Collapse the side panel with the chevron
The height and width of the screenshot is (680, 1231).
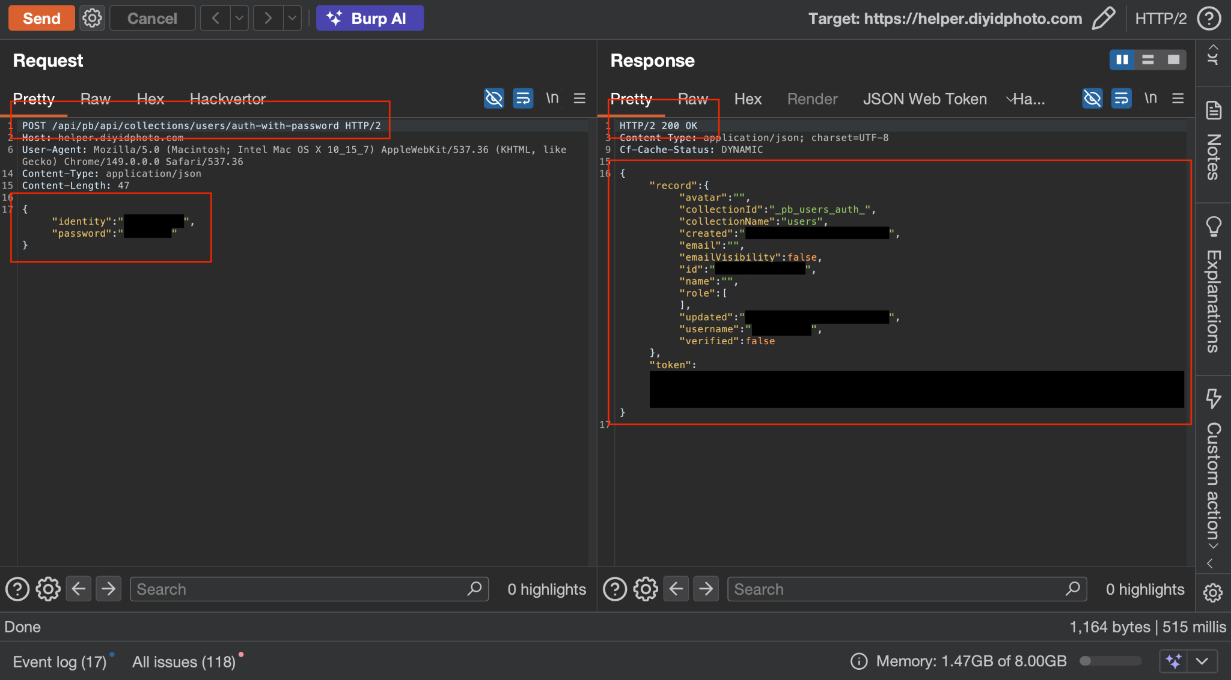click(1211, 564)
